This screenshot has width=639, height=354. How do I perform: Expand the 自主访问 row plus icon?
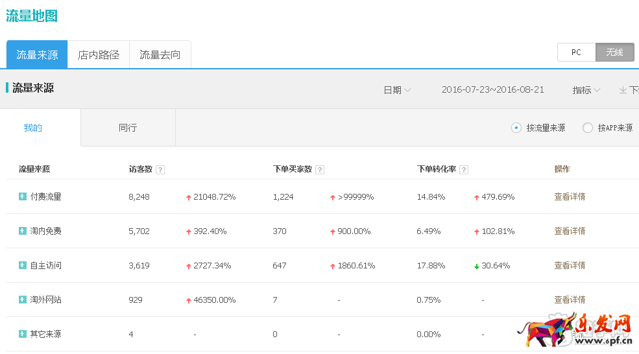(x=23, y=265)
